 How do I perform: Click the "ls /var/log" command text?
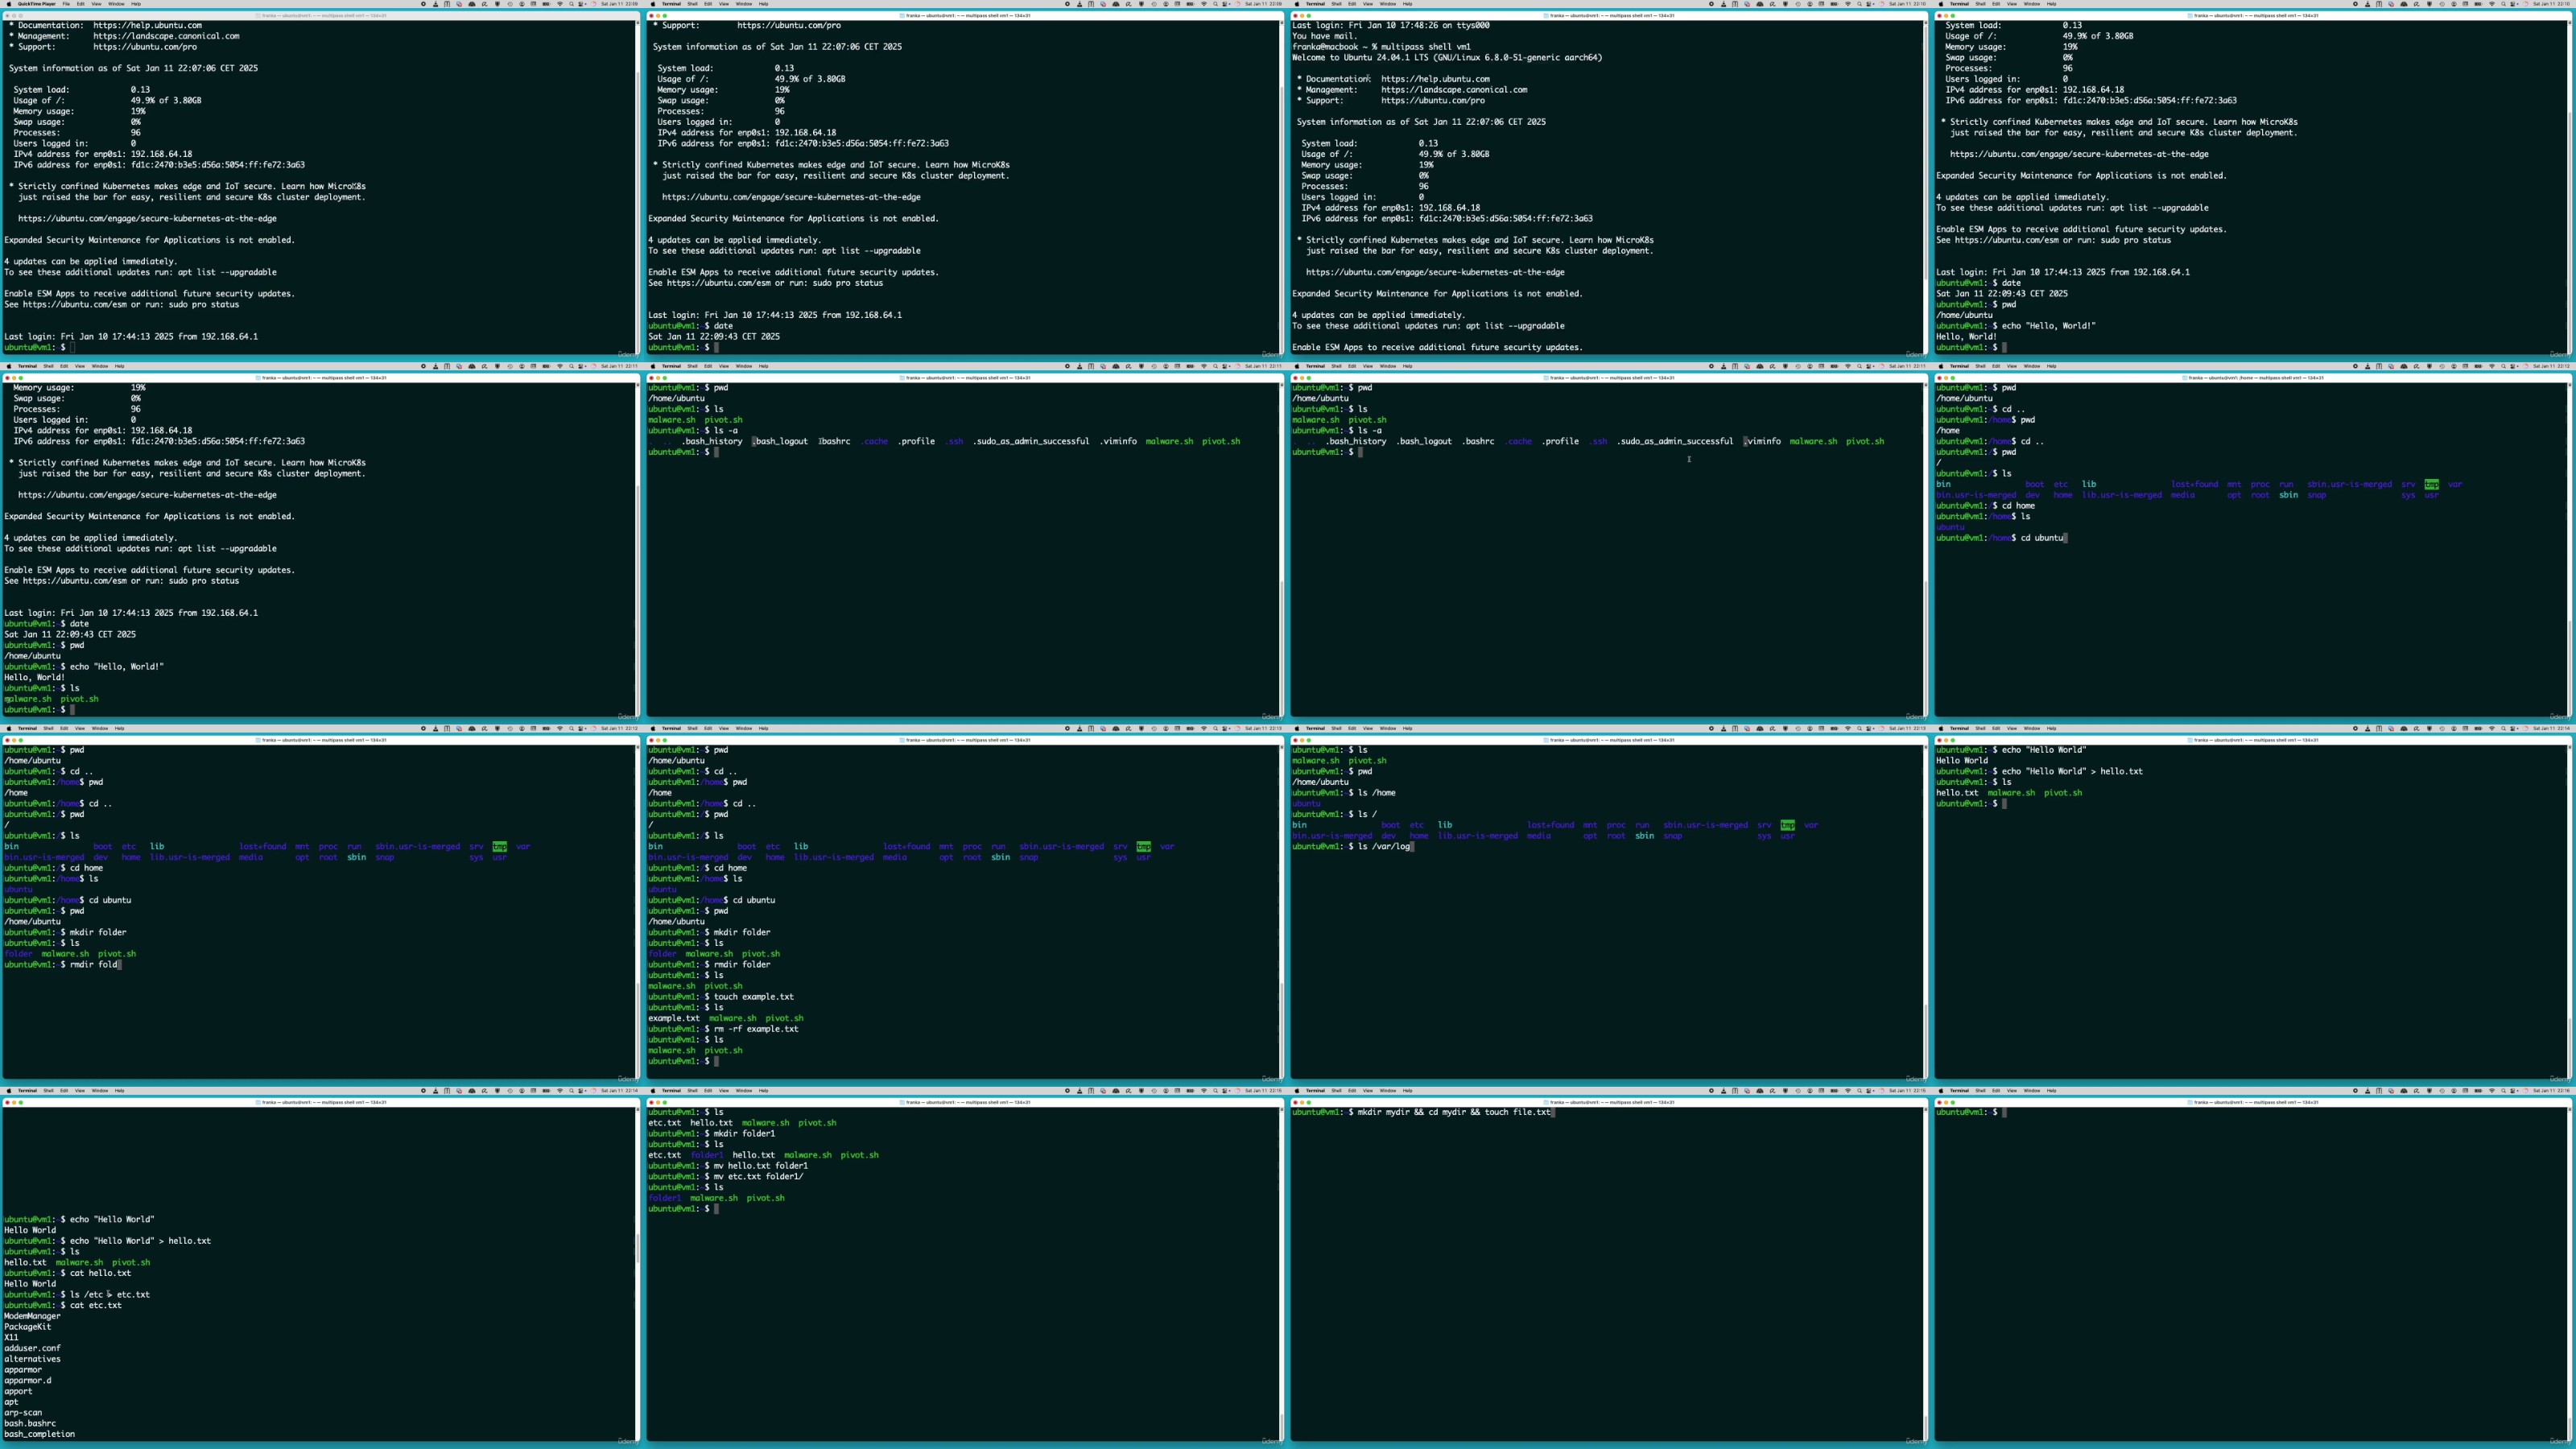click(1383, 846)
